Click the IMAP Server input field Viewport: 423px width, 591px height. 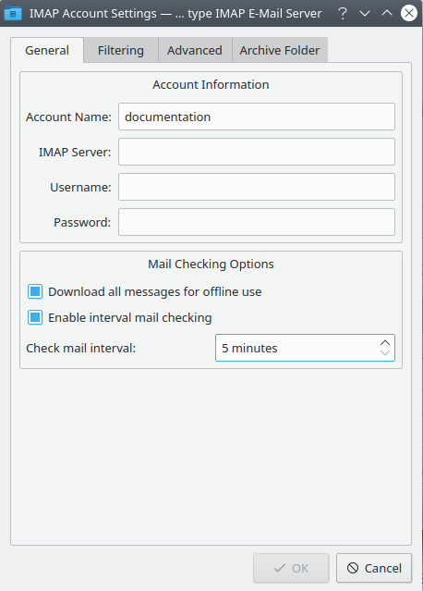click(x=257, y=152)
